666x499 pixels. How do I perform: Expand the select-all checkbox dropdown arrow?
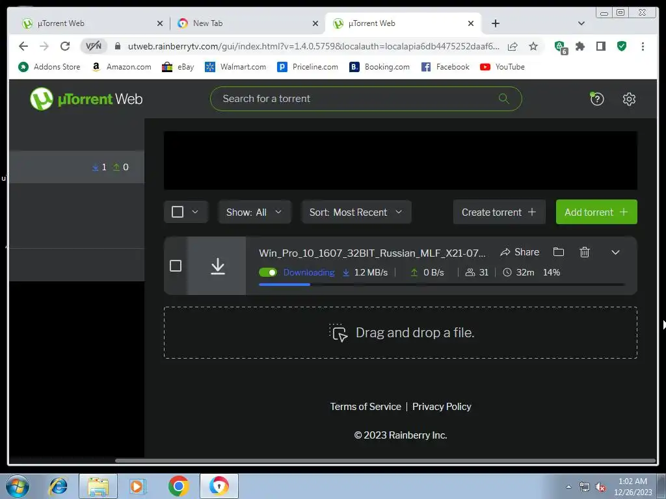click(195, 212)
